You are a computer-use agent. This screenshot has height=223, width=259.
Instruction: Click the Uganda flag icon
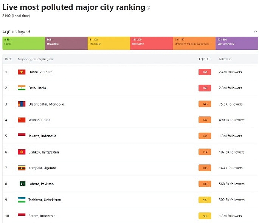pos(22,168)
